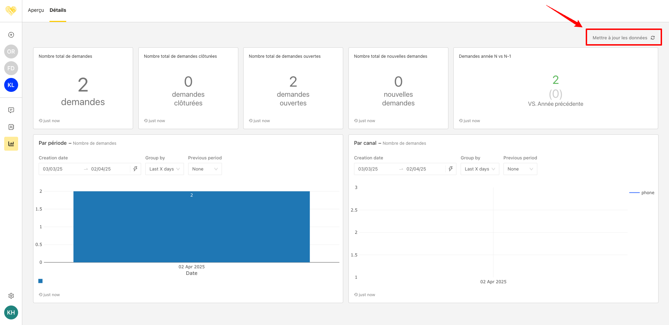The height and width of the screenshot is (325, 669).
Task: Open the KH profile avatar
Action: (11, 312)
